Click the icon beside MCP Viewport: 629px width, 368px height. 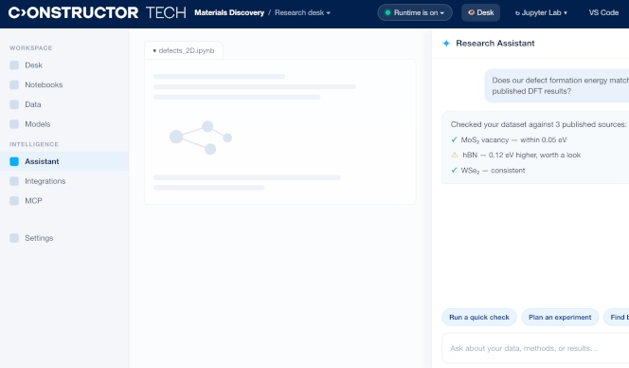14,201
